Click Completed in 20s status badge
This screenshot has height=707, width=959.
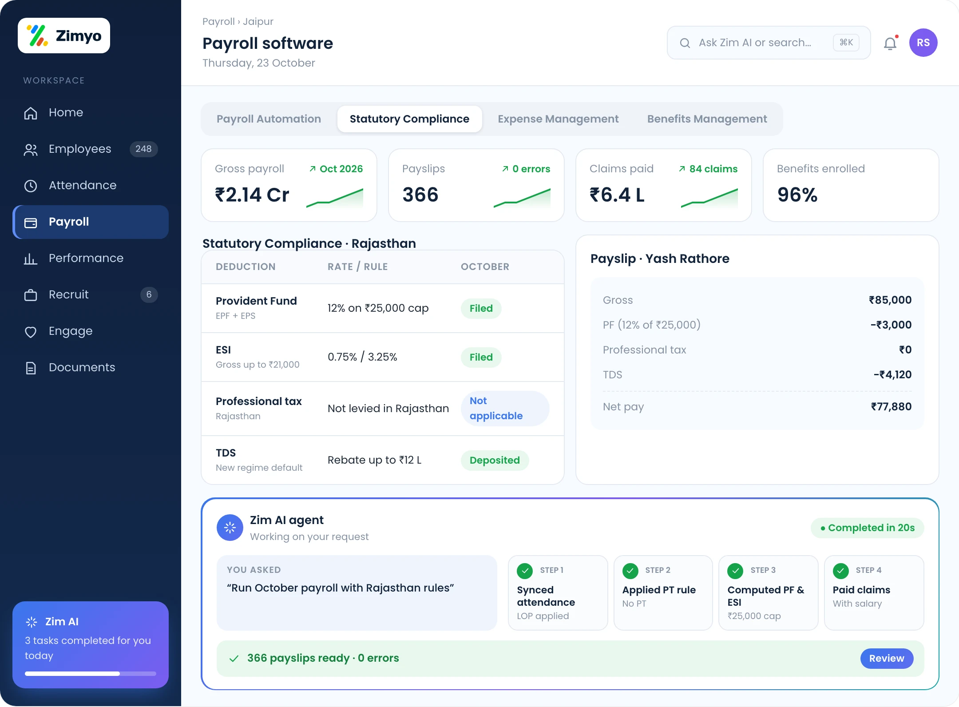pos(867,528)
